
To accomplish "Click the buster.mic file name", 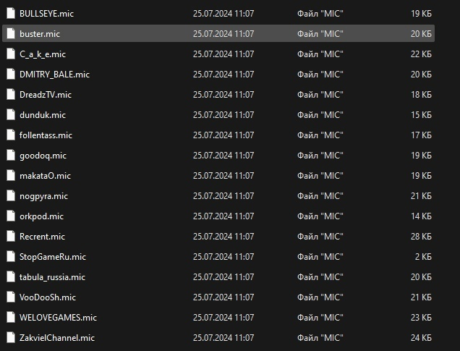I will pos(40,34).
